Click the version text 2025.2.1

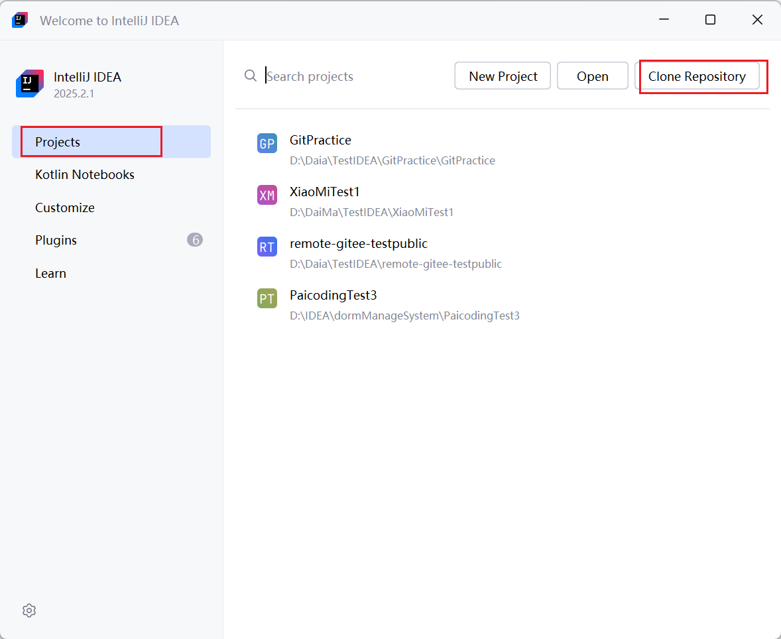(74, 93)
